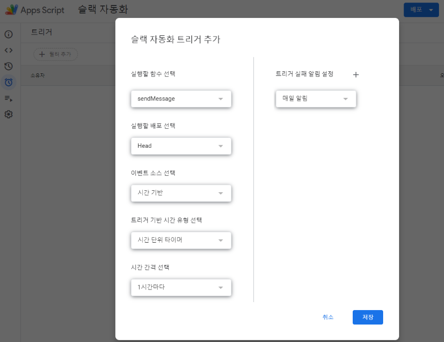The height and width of the screenshot is (342, 444).
Task: Click the 저장 save button
Action: 368,317
